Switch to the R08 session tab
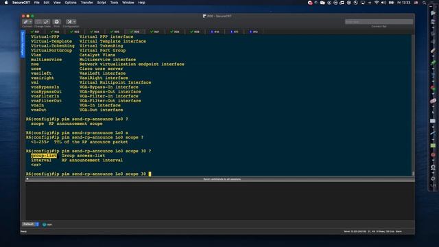Image resolution: width=439 pixels, height=247 pixels. click(x=175, y=32)
